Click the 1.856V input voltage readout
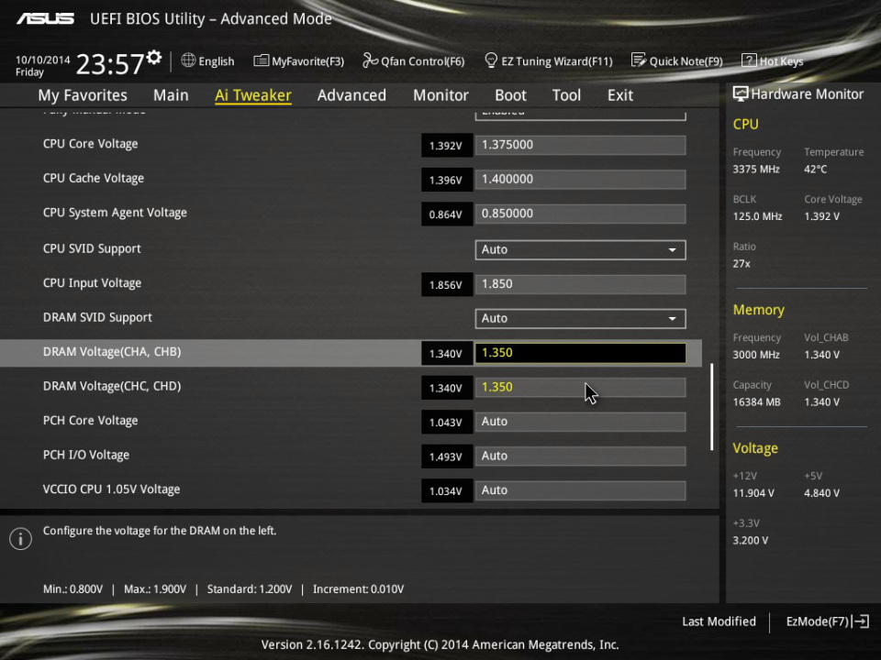This screenshot has height=660, width=881. click(x=447, y=284)
